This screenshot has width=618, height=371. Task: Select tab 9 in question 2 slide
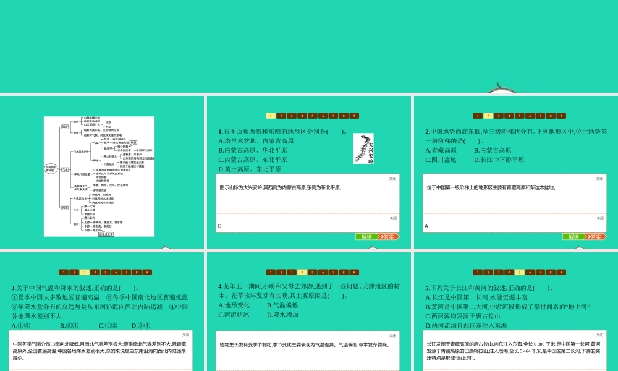(x=561, y=116)
